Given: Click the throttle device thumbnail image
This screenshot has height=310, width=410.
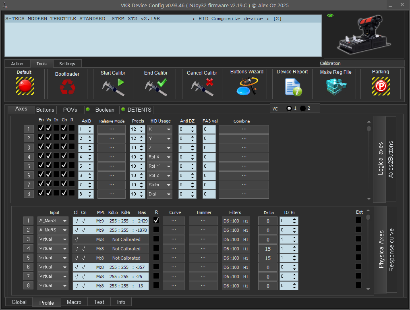Looking at the screenshot, I should [364, 35].
